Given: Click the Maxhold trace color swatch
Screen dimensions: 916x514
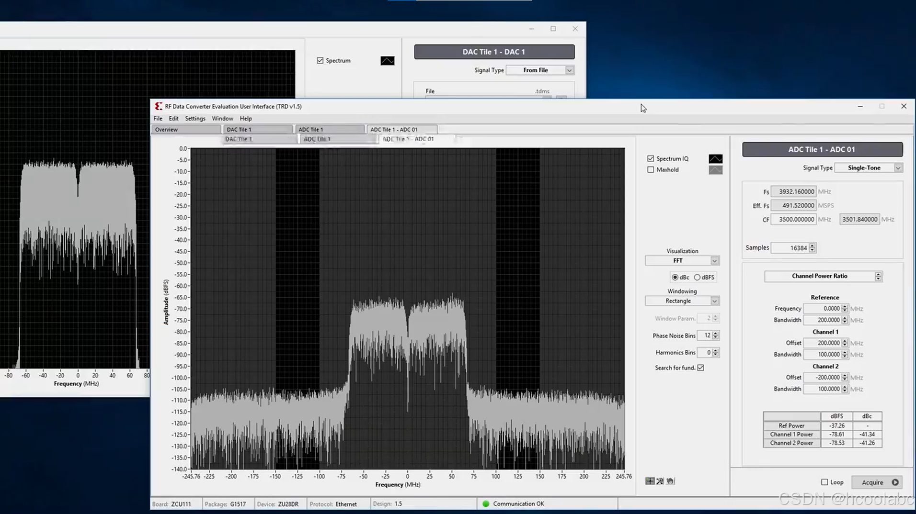Looking at the screenshot, I should tap(715, 170).
